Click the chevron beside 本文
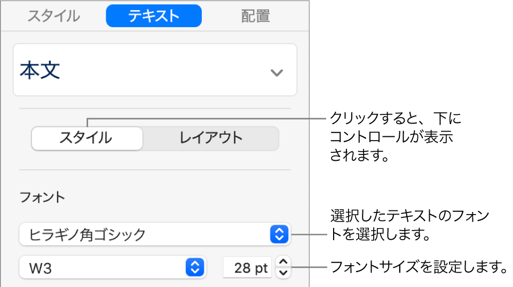The height and width of the screenshot is (287, 513). point(277,72)
